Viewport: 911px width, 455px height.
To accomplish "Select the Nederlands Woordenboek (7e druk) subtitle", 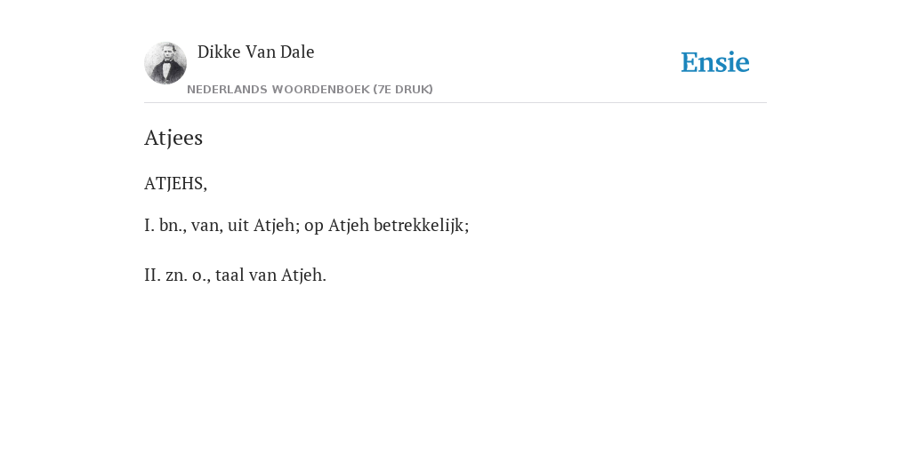I will point(310,90).
